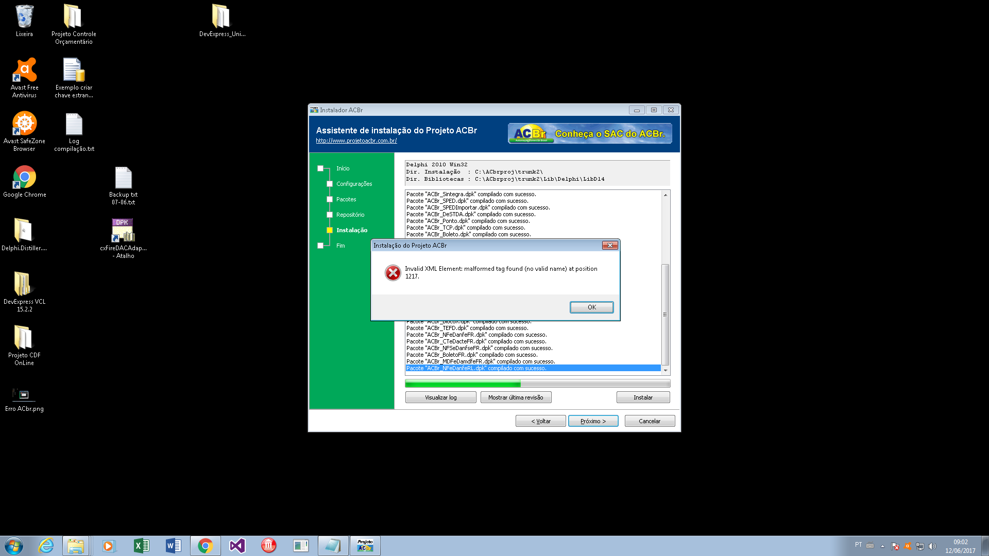Close the Instalação do Projeto ACBr dialog
This screenshot has height=556, width=989.
tap(610, 246)
